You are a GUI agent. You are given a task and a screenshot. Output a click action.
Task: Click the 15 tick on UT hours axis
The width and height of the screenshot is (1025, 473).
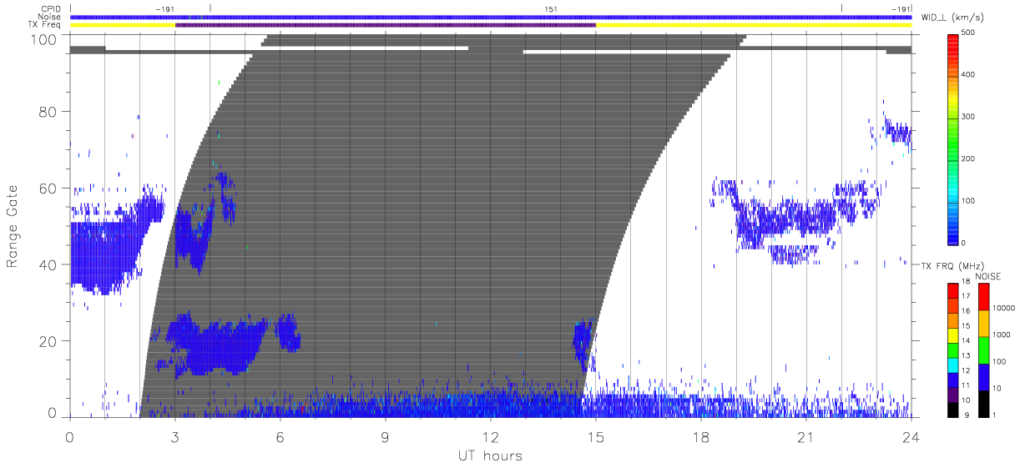(595, 436)
